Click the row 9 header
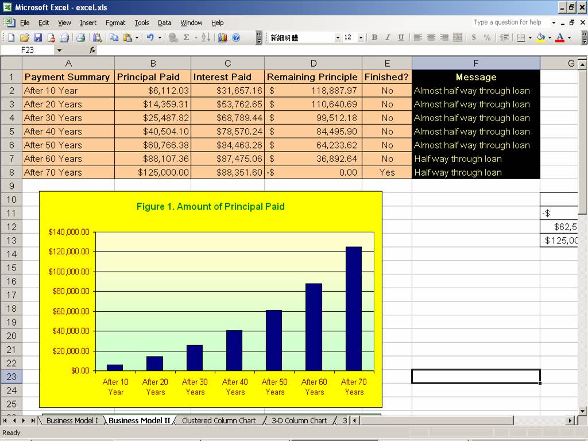Image resolution: width=588 pixels, height=441 pixels. point(11,186)
